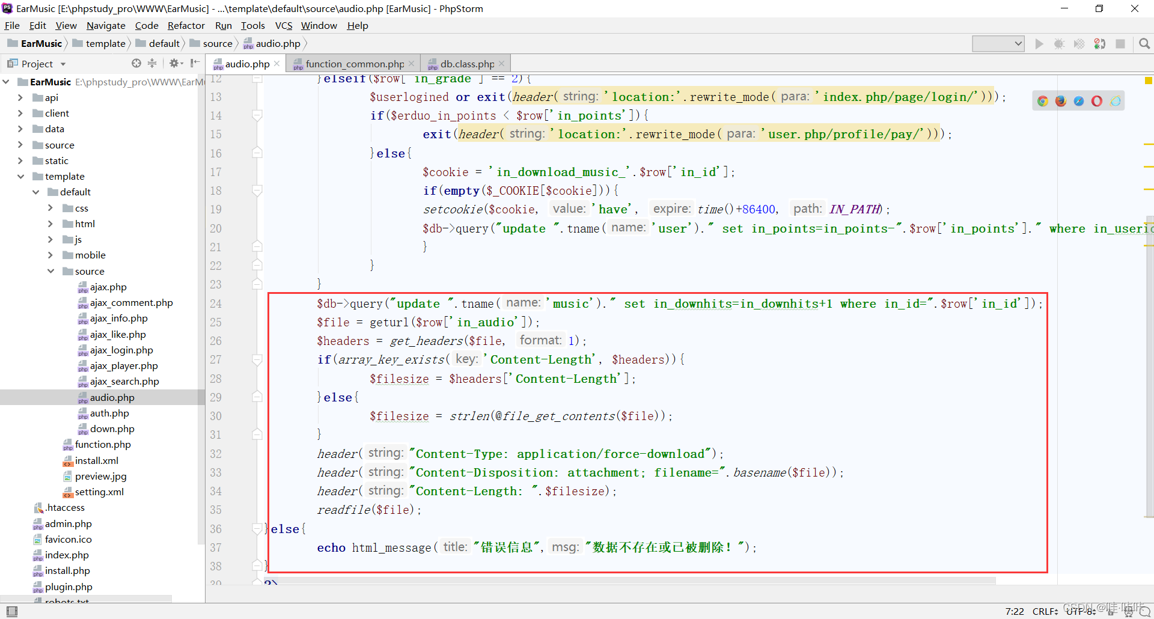This screenshot has width=1154, height=619.
Task: Click CRLF line separator in status bar
Action: point(1045,611)
